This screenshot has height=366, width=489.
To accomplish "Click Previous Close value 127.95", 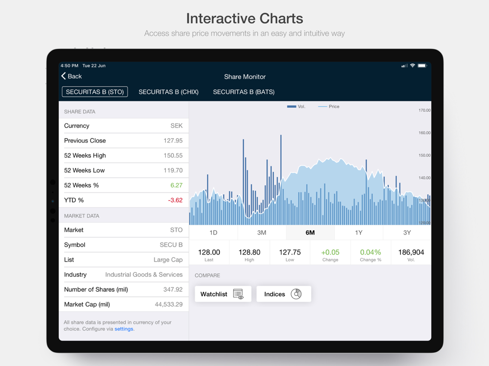I will (173, 141).
